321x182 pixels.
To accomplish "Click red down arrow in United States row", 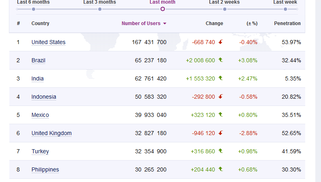I will [x=221, y=42].
